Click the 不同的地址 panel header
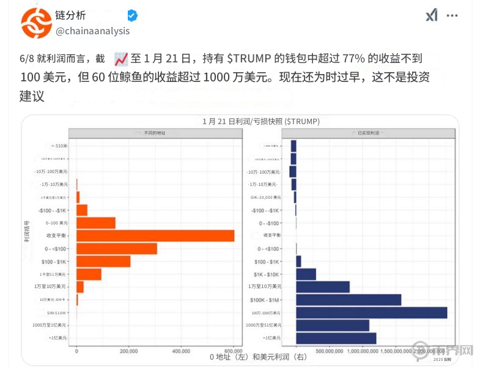Screen dimensions: 480x367 coord(155,133)
